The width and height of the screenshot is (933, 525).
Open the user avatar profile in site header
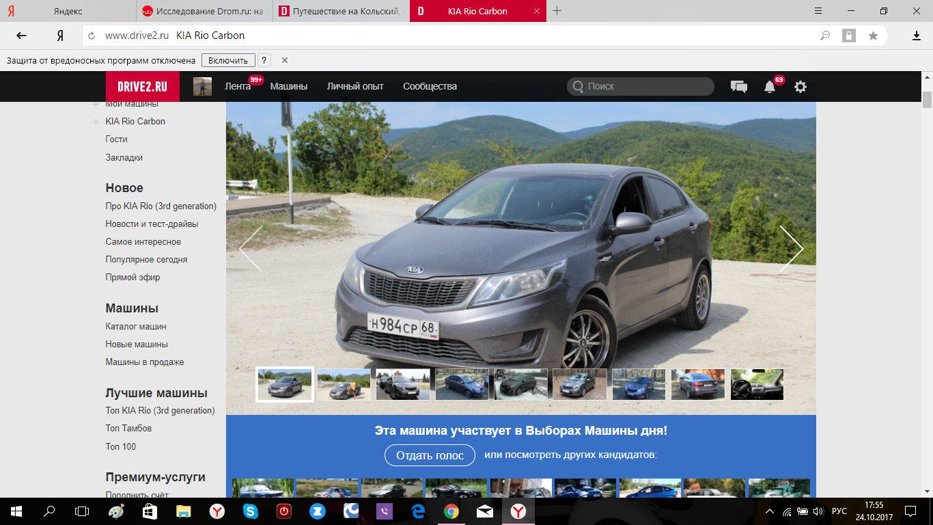(202, 86)
